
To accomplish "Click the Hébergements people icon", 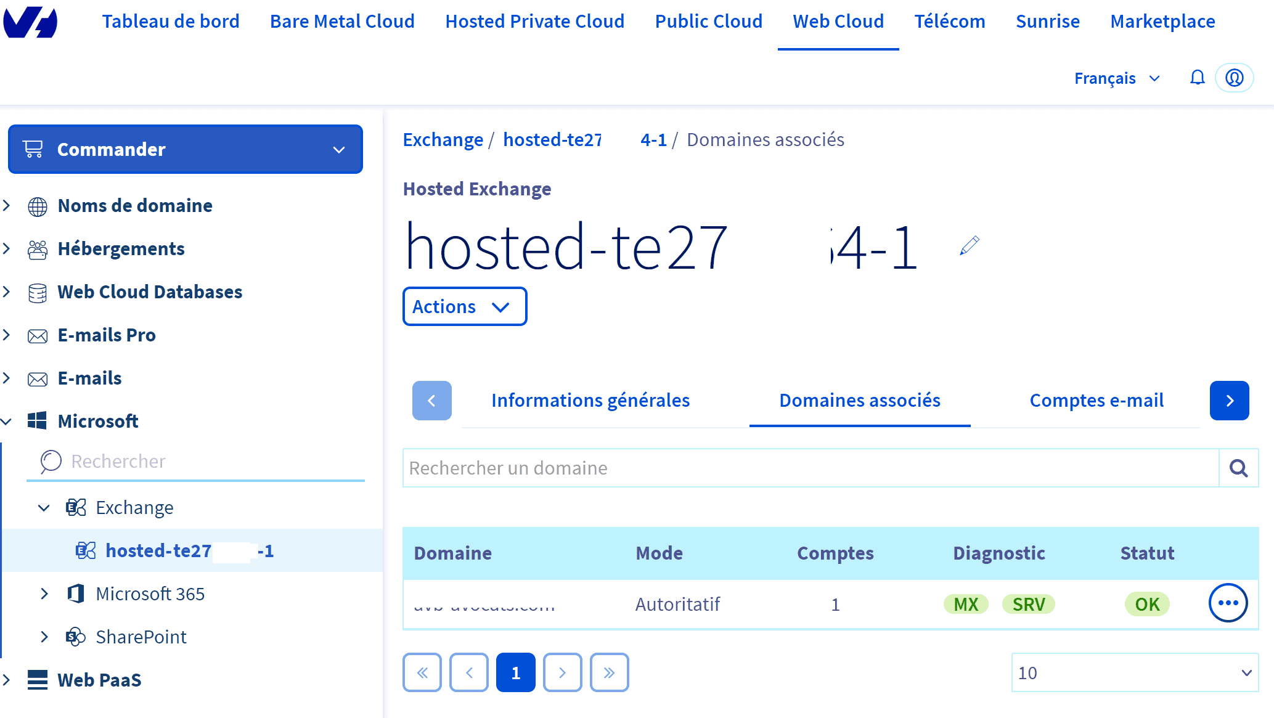I will click(x=38, y=250).
